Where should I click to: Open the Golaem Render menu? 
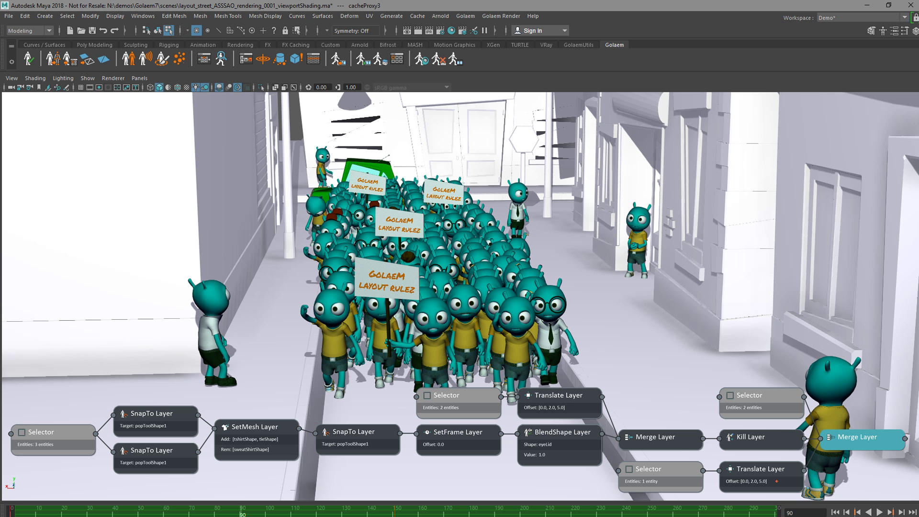pos(501,16)
